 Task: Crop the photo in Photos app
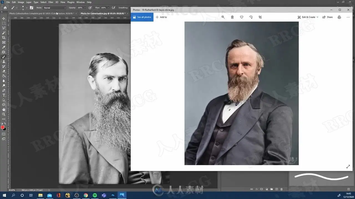pyautogui.click(x=260, y=17)
